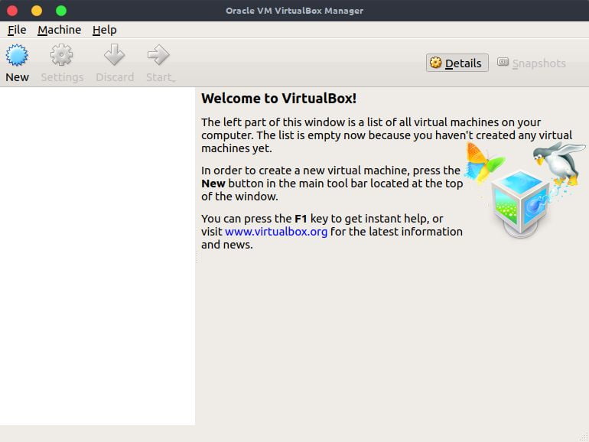589x442 pixels.
Task: Click the New virtual machine icon
Action: [x=17, y=55]
